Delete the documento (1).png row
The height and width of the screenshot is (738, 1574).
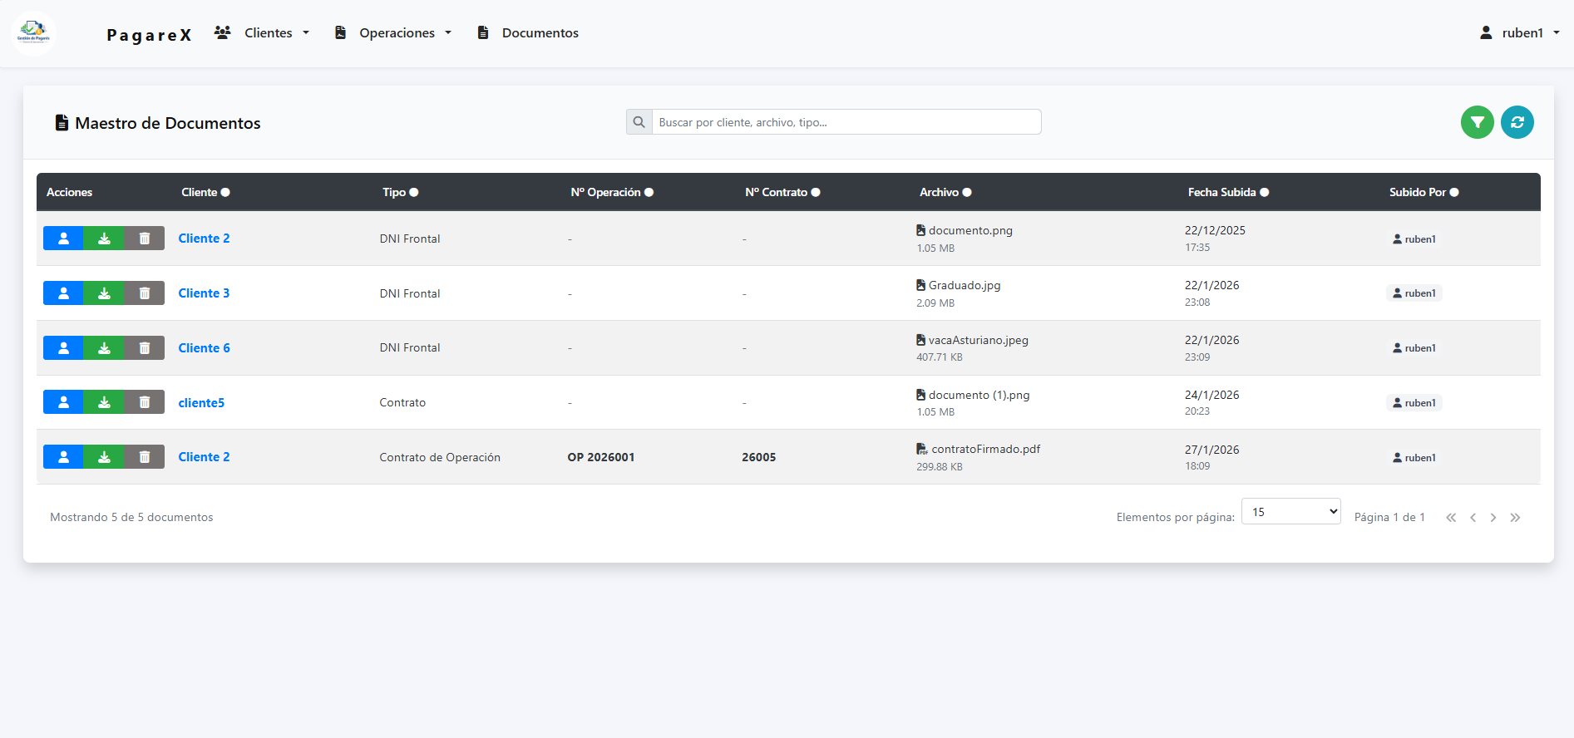144,402
